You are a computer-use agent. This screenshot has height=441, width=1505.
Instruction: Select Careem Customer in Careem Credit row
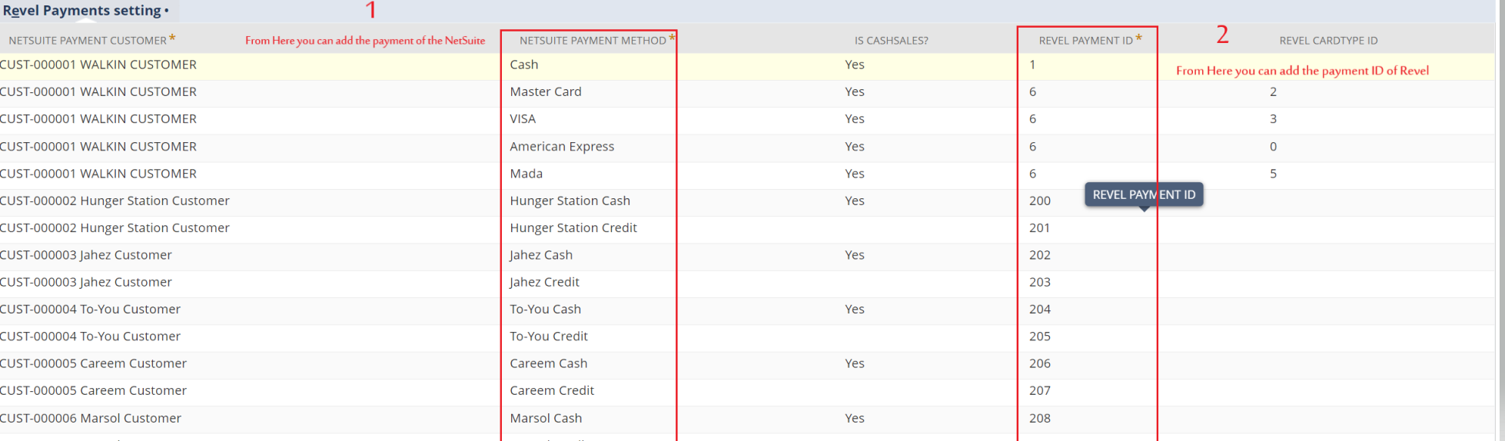[93, 391]
